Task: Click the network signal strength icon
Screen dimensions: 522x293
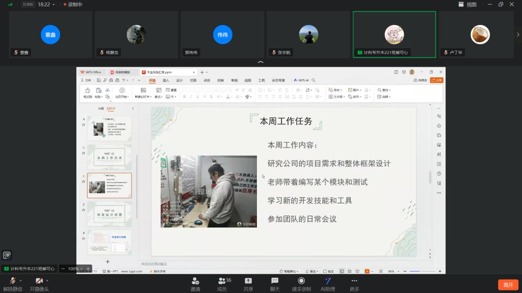Action: tap(10, 4)
